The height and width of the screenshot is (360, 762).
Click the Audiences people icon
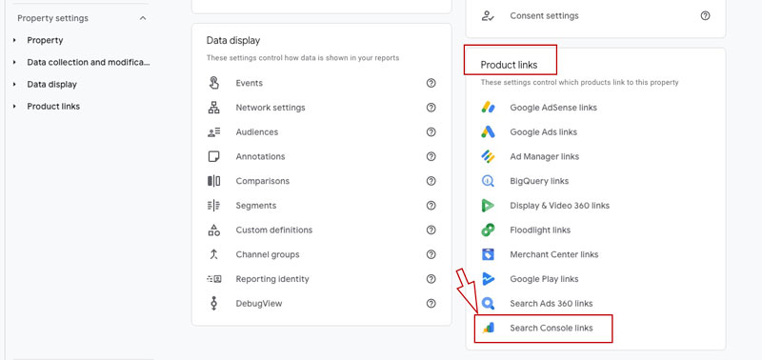tap(213, 132)
